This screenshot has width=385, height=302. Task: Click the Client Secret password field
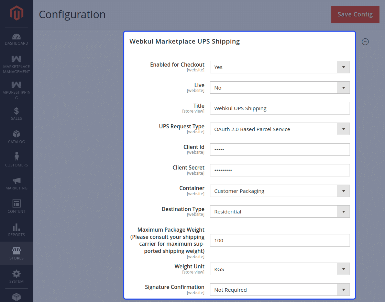pos(280,170)
